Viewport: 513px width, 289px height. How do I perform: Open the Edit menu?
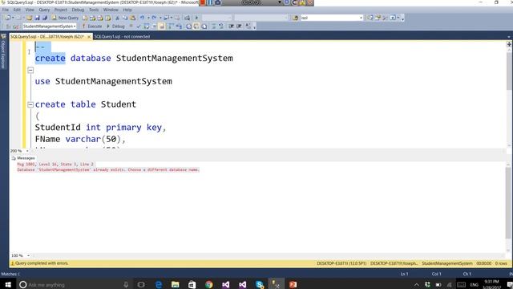pos(17,10)
